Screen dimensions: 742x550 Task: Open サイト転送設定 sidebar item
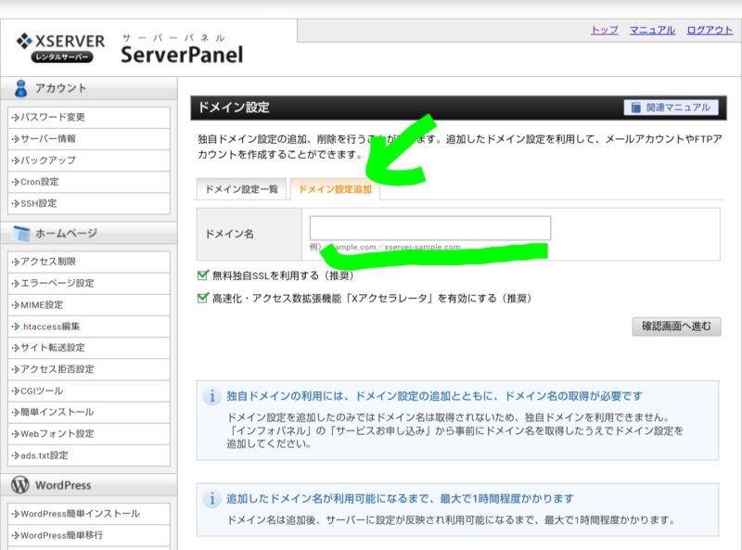click(x=89, y=348)
